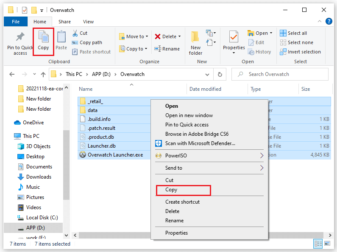Image resolution: width=337 pixels, height=252 pixels.
Task: Click the Back navigation arrow
Action: pos(12,74)
